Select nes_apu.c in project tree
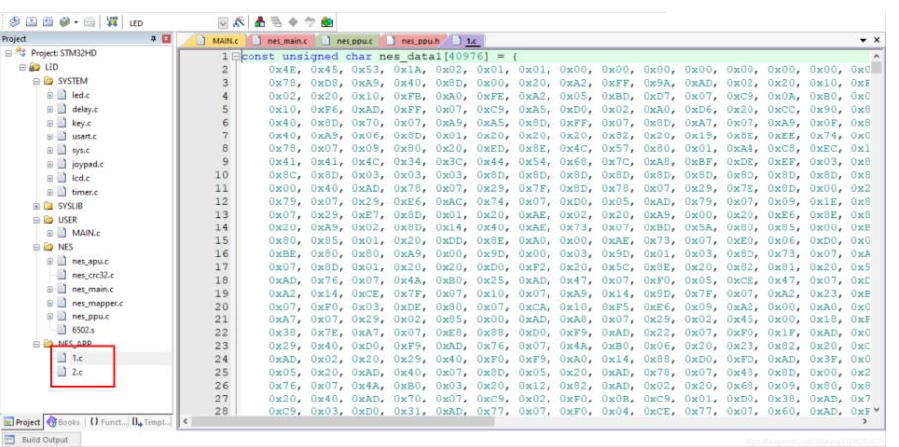The width and height of the screenshot is (899, 447). point(90,261)
